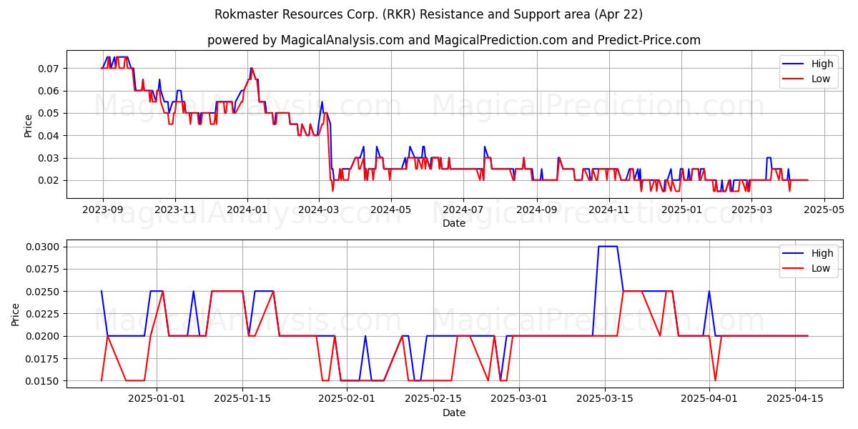This screenshot has height=429, width=858.
Task: Click the 2025-03 tick label in top chart
Action: coord(751,209)
